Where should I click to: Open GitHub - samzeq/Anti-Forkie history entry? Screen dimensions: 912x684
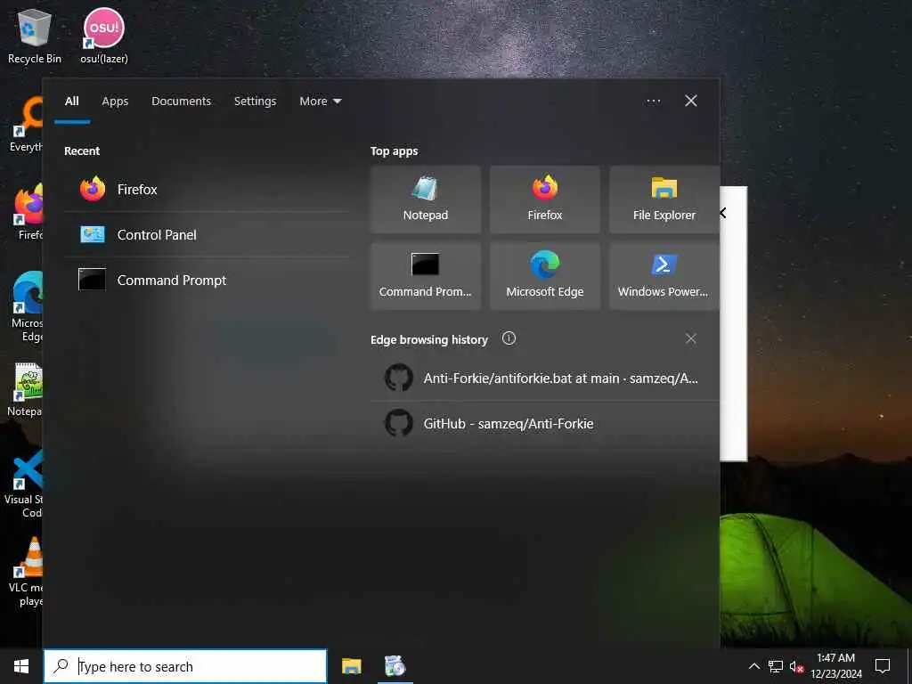pos(545,423)
